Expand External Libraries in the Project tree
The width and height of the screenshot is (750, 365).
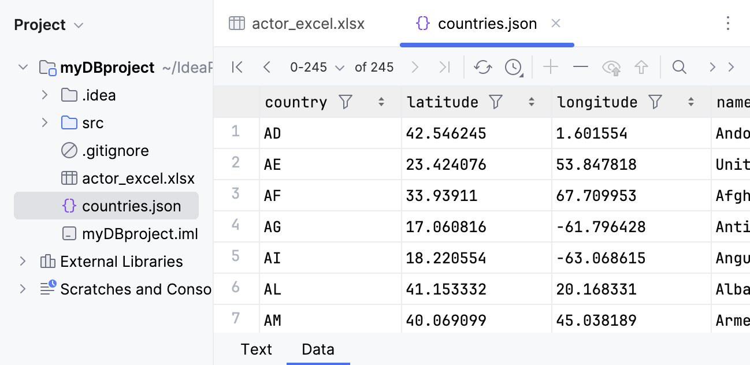(x=23, y=261)
